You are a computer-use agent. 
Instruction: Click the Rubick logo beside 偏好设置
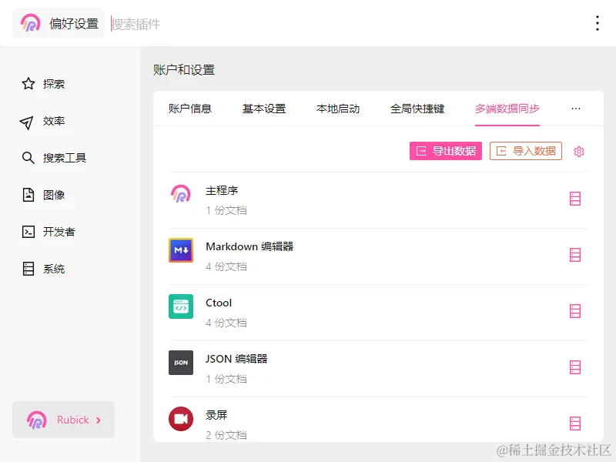coord(31,23)
